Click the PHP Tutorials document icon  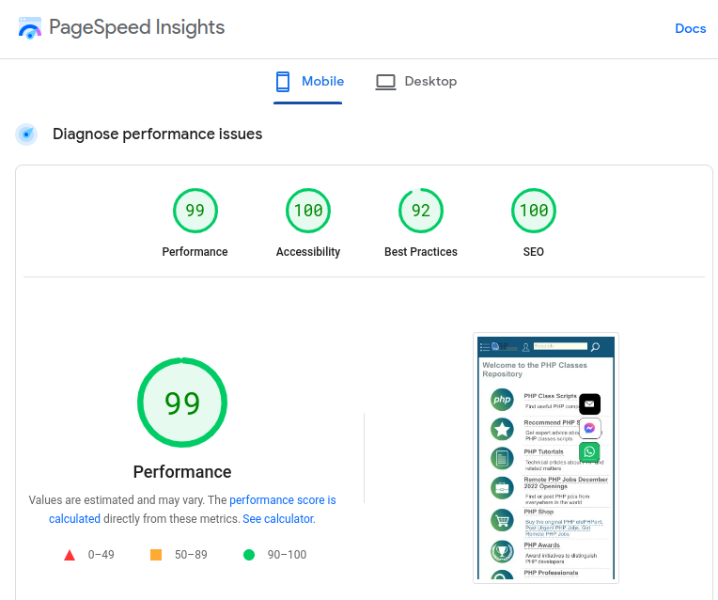502,458
